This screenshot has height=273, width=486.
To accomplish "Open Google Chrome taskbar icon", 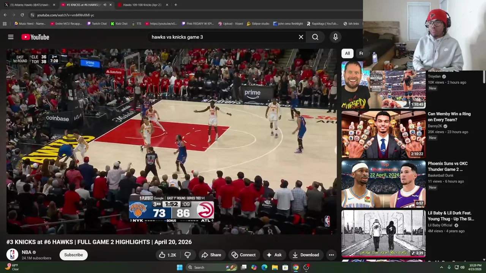I will (295, 267).
